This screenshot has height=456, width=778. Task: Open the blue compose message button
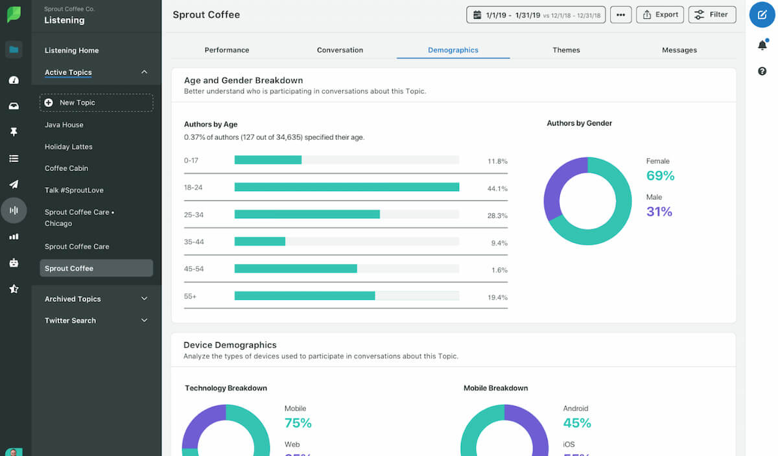click(x=762, y=14)
